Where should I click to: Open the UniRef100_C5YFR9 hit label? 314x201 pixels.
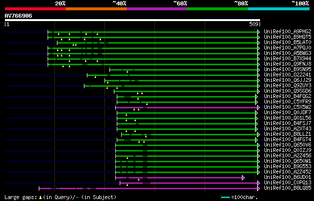pyautogui.click(x=288, y=102)
